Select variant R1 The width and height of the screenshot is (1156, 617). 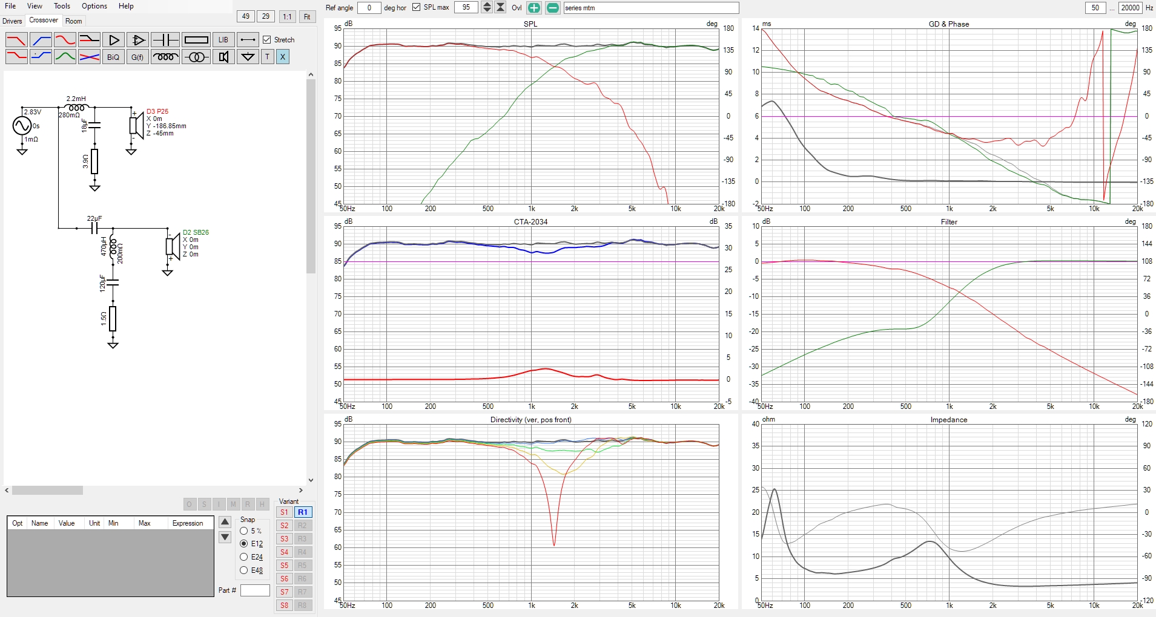[x=303, y=512]
